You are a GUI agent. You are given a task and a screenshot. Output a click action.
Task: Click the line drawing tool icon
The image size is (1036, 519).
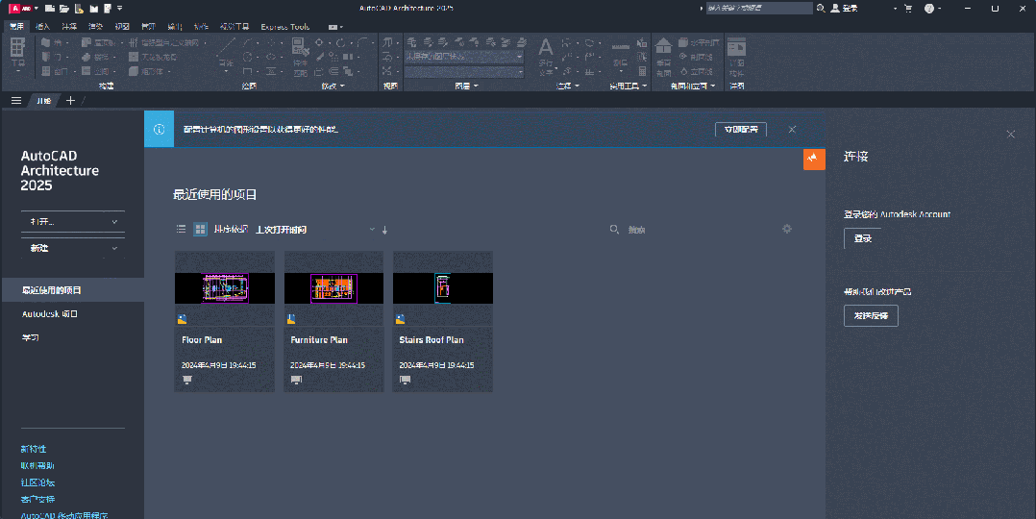coord(227,46)
